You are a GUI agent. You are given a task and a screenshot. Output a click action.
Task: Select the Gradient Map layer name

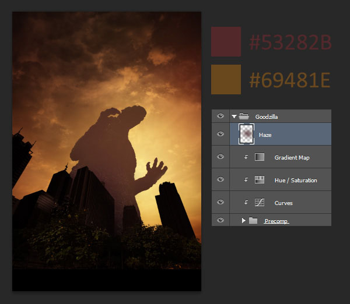coord(292,158)
